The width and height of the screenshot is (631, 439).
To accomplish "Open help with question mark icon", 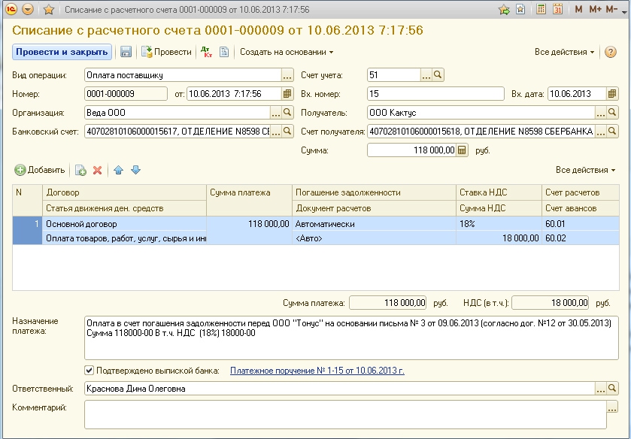I will (611, 52).
